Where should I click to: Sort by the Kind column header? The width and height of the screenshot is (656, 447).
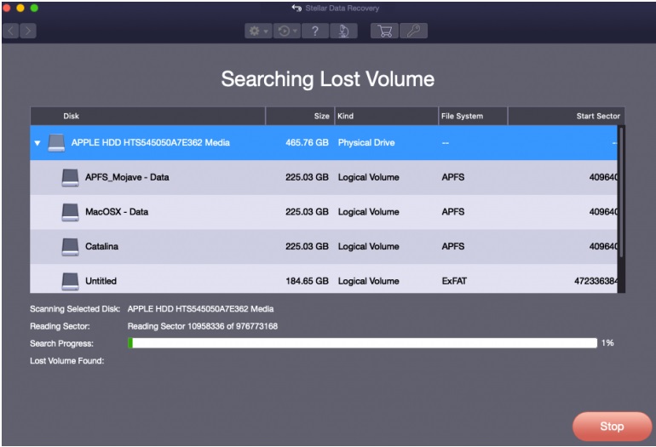pyautogui.click(x=386, y=117)
